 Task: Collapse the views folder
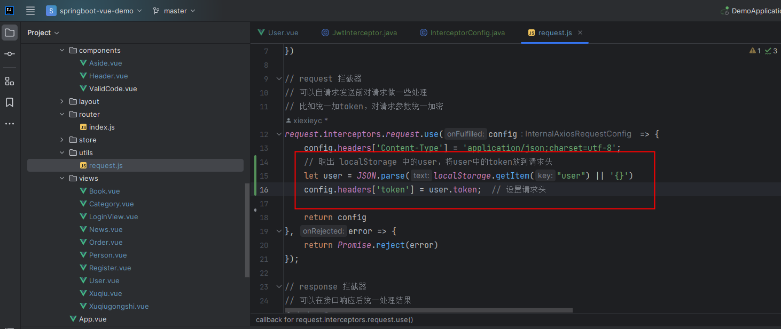click(62, 178)
